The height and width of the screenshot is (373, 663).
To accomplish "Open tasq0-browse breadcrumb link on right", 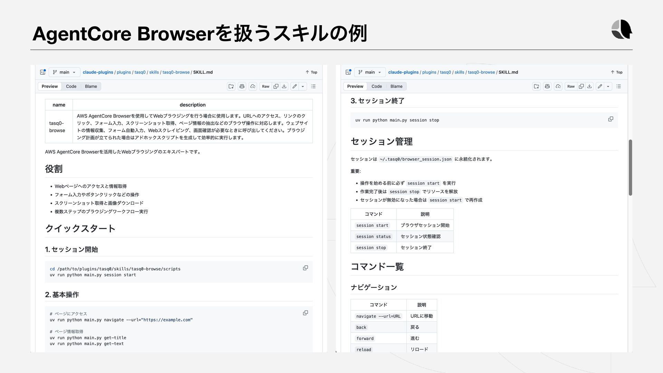I will coord(481,72).
